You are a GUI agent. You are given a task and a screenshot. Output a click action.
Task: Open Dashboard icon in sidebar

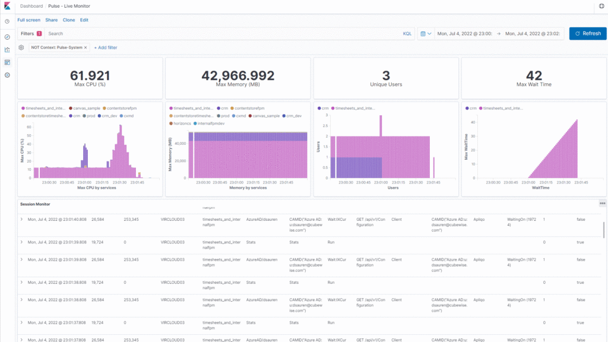pos(7,62)
